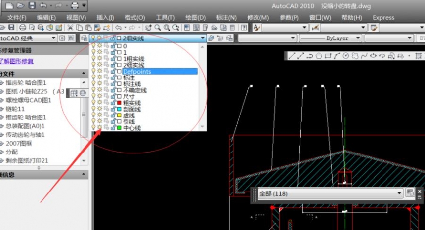This screenshot has height=230, width=425.
Task: Select the Spline draw tool
Action: pos(364,56)
